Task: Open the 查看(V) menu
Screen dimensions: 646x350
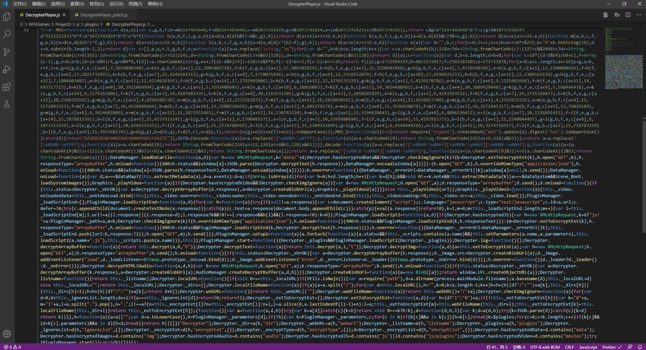Action: pyautogui.click(x=77, y=4)
